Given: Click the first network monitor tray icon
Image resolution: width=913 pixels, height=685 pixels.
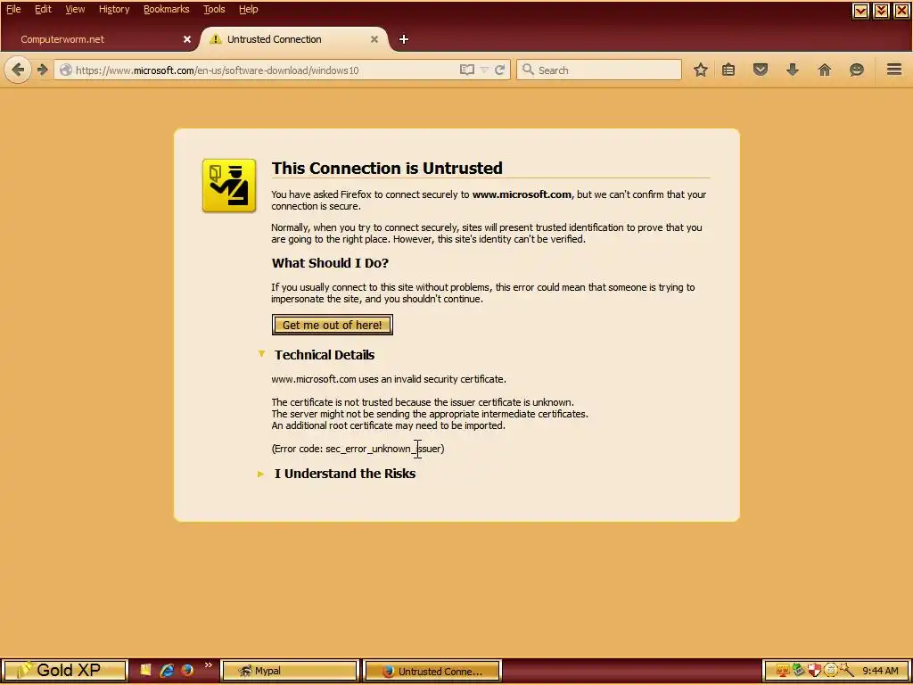Looking at the screenshot, I should 782,671.
